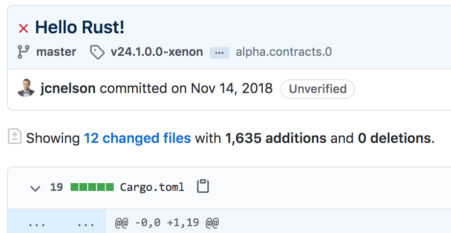Click the green diffstat blocks for Cargo.toml

point(92,187)
